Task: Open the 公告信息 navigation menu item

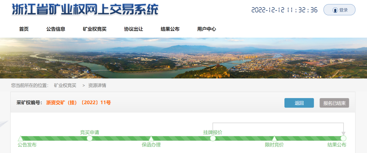Action: [56, 29]
